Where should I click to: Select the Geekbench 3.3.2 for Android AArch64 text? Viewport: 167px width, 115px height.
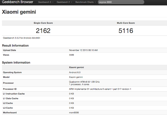click(21, 38)
